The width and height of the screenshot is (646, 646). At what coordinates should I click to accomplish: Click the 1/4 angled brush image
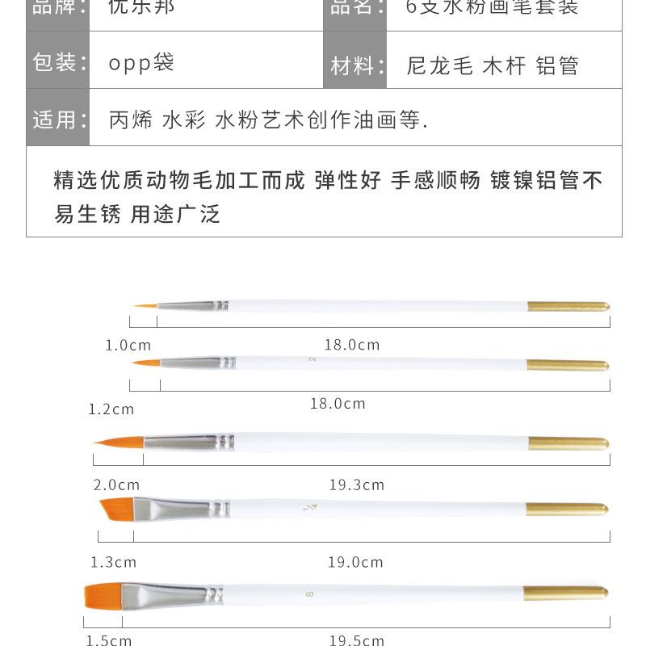coord(354,510)
